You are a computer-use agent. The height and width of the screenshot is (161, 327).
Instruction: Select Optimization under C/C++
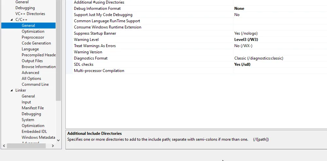(x=33, y=31)
